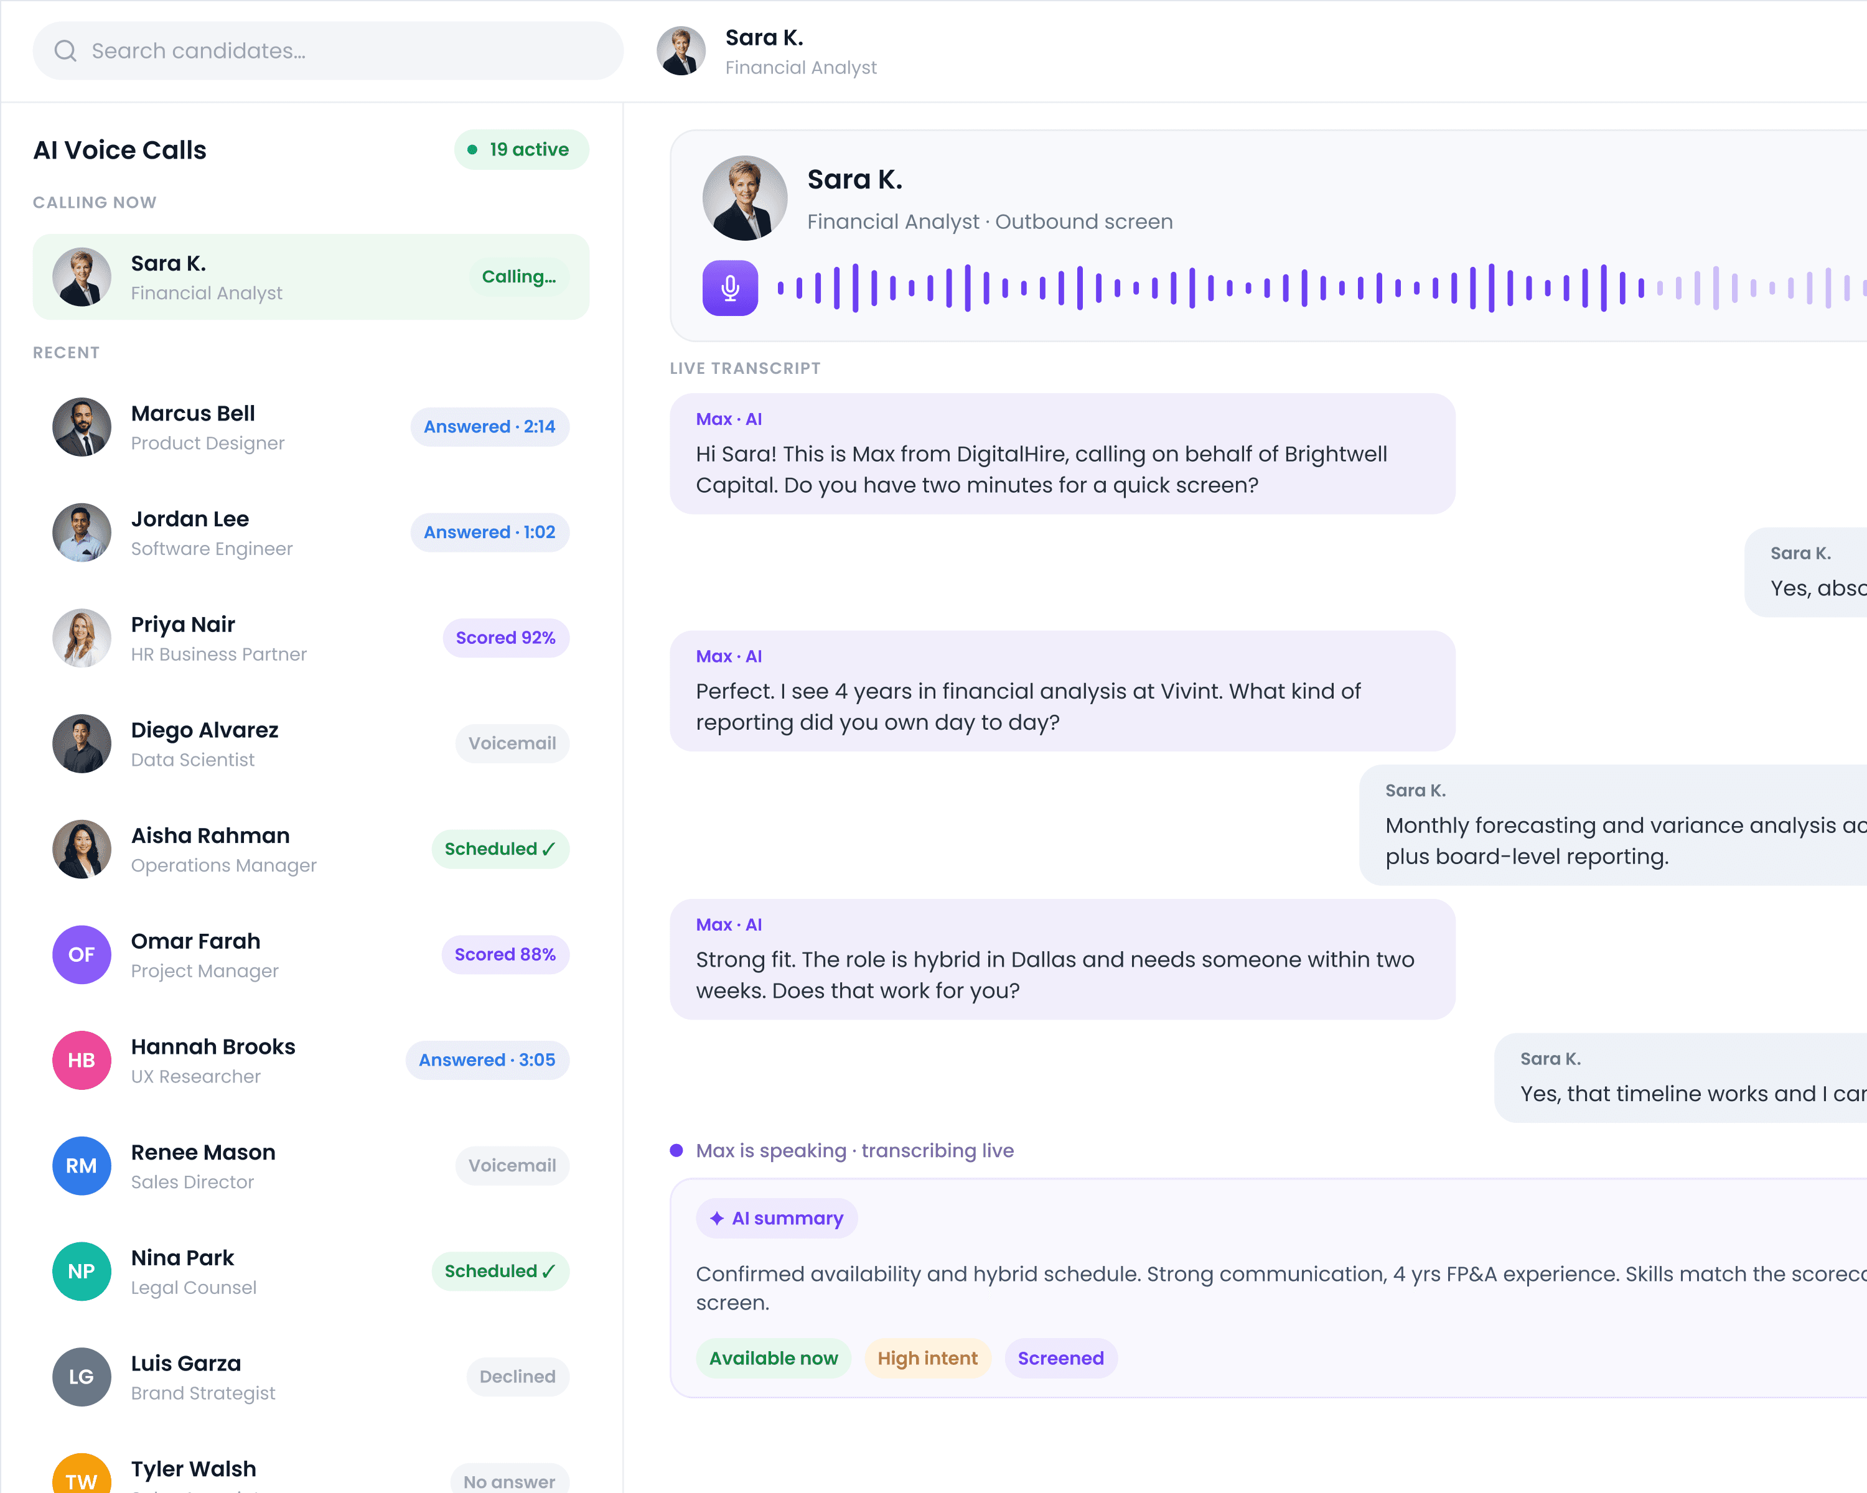Click Answered 3:05 badge
The image size is (1867, 1493).
(x=487, y=1061)
